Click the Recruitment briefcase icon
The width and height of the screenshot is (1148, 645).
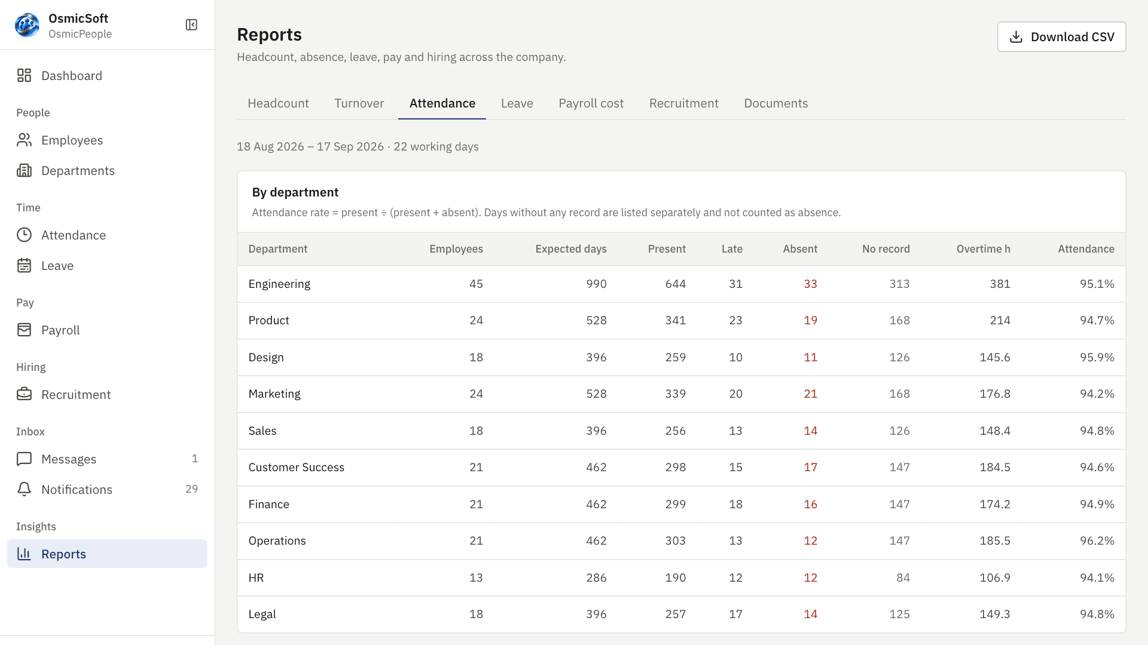point(24,394)
